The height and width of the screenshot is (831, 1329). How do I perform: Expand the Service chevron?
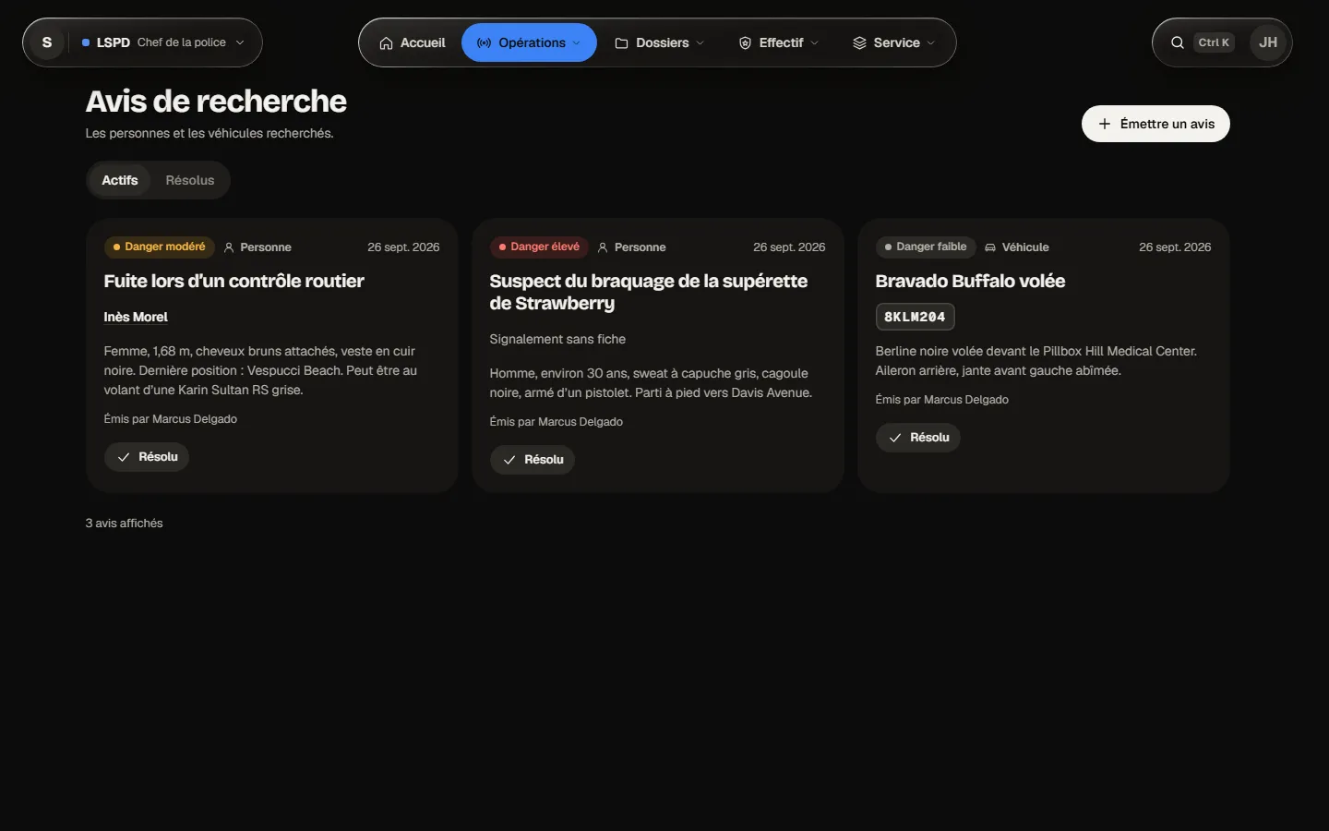[x=931, y=43]
